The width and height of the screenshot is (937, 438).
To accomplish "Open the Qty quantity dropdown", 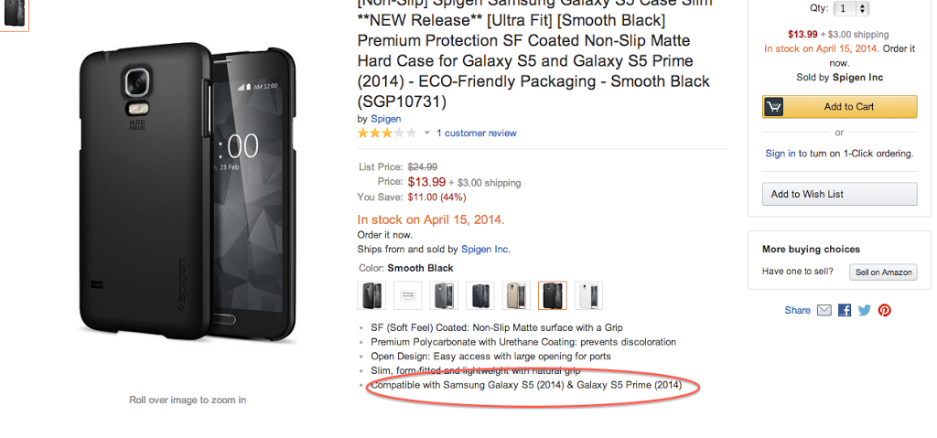I will 852,8.
